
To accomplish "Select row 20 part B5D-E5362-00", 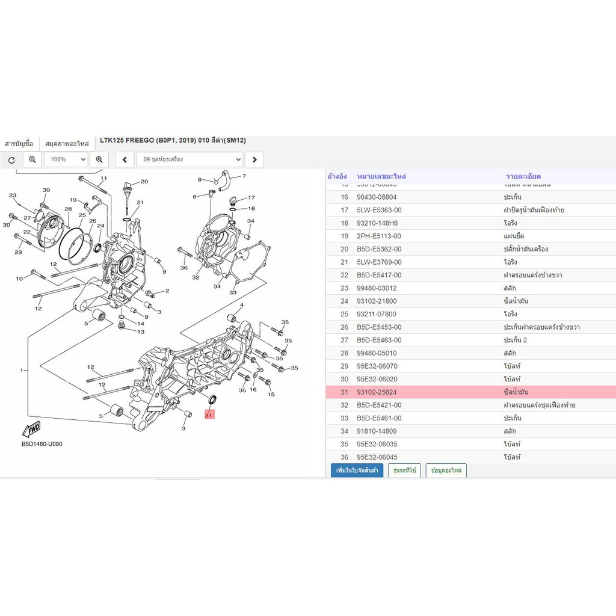I will click(x=470, y=249).
